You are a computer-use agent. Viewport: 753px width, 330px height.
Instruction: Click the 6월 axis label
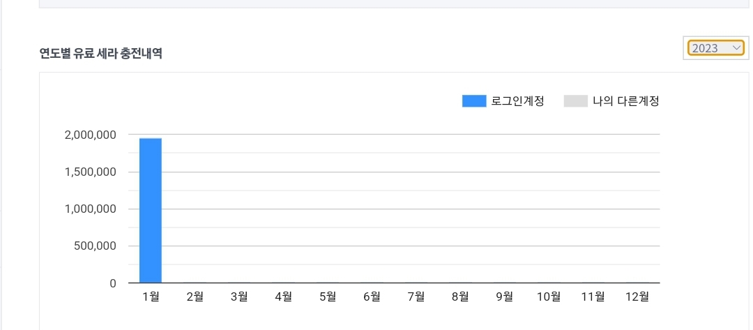coord(372,297)
